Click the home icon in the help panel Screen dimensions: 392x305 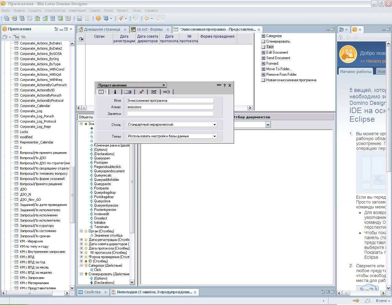[341, 37]
